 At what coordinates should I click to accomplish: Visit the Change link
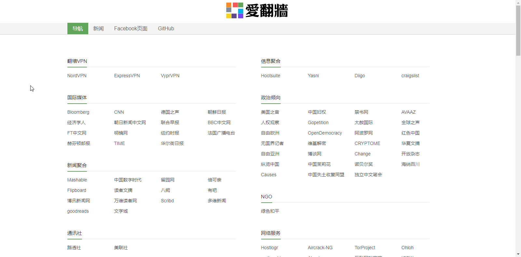[x=363, y=154]
